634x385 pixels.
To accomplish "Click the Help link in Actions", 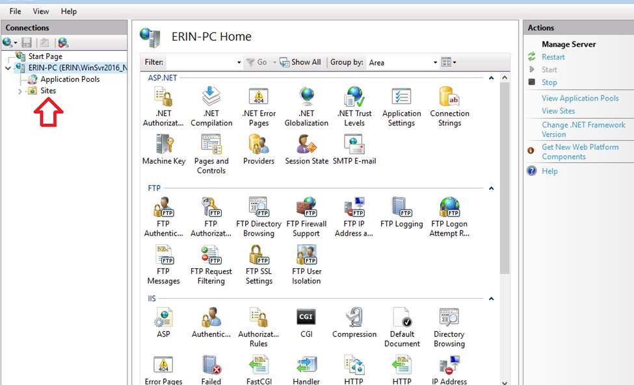I will coord(549,171).
